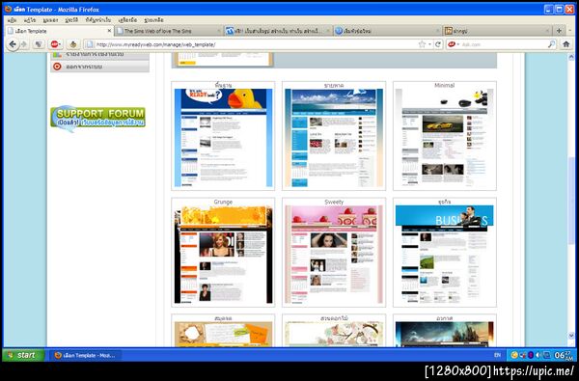Click the page scrollbar up arrow
Image resolution: width=579 pixels, height=381 pixels.
click(571, 57)
